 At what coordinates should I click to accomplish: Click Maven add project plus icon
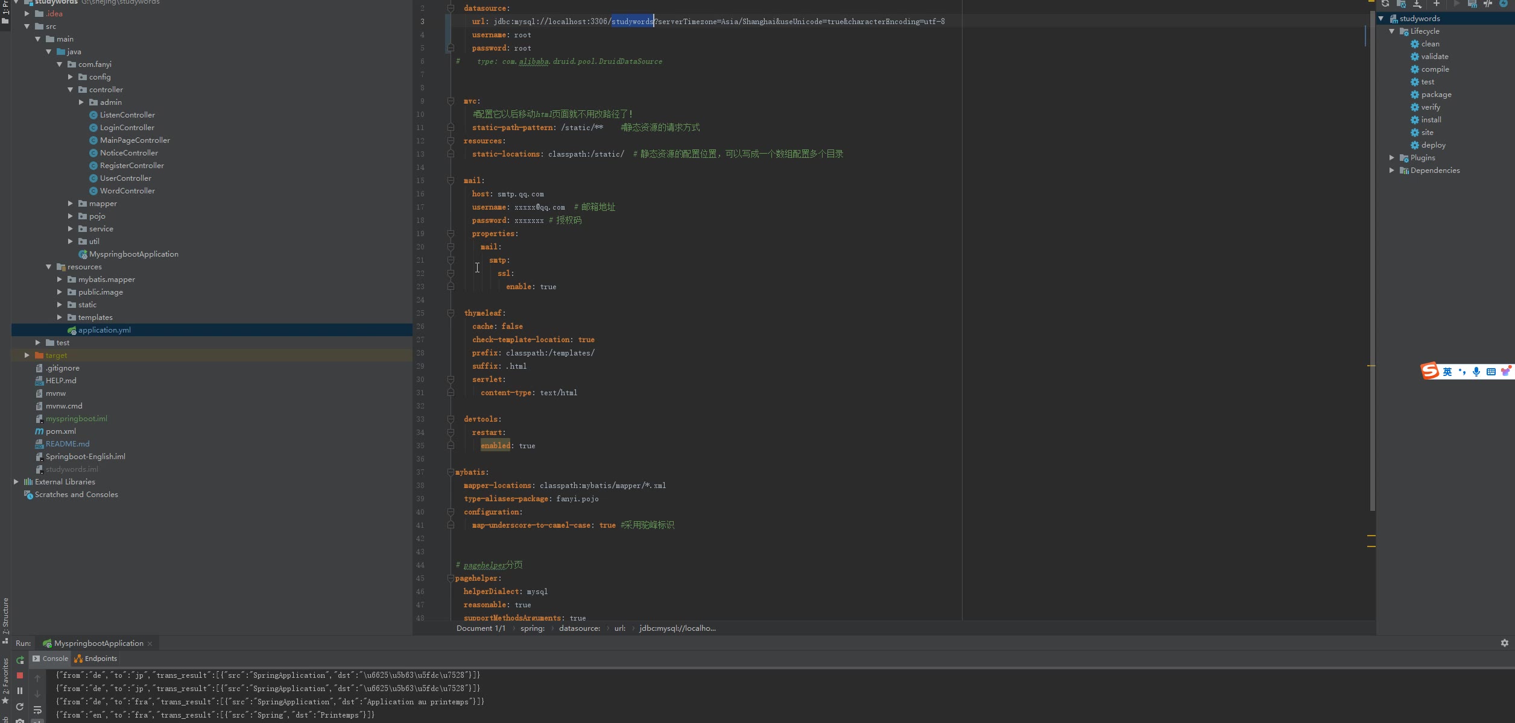tap(1437, 4)
